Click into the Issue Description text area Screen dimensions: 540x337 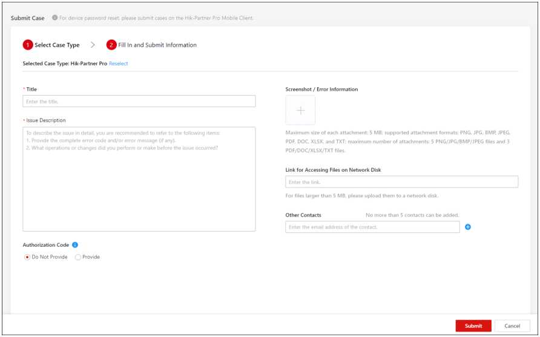139,178
